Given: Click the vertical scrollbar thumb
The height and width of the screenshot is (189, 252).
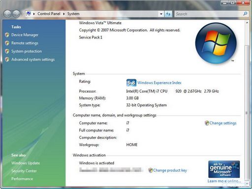Looking at the screenshot, I should (247, 113).
